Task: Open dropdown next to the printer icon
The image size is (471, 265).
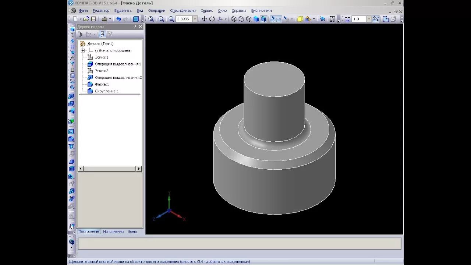Action: coord(110,19)
